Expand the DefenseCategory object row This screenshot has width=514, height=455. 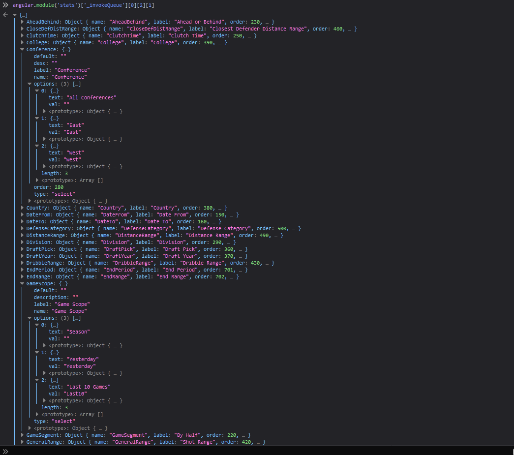[x=22, y=228]
